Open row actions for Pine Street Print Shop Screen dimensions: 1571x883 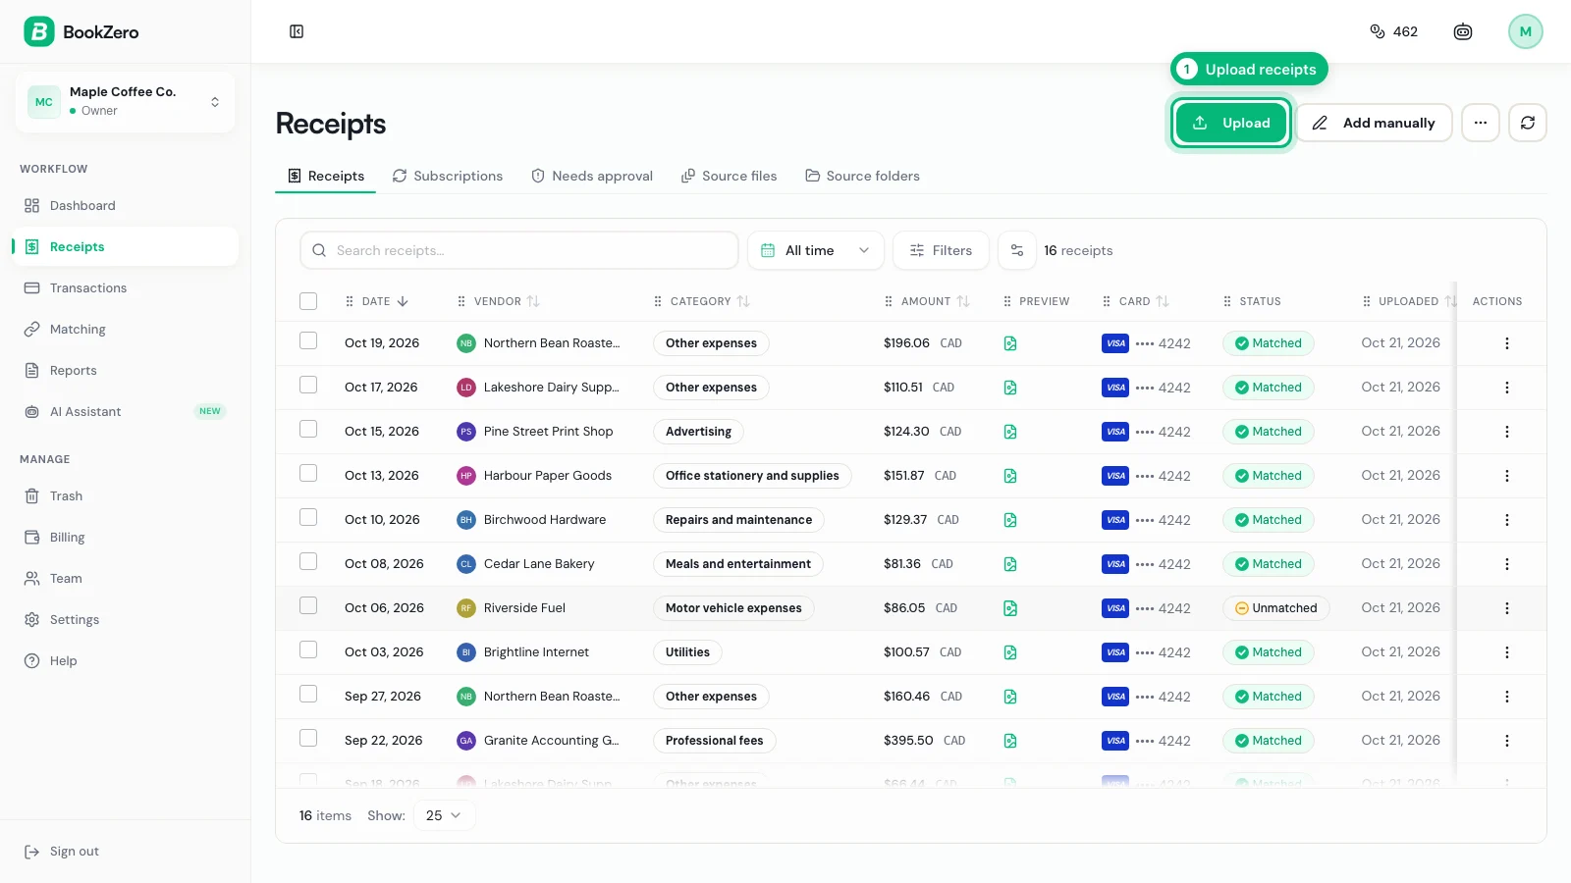(1507, 432)
